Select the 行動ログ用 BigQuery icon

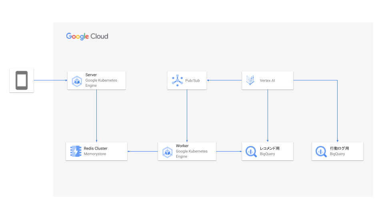321,151
